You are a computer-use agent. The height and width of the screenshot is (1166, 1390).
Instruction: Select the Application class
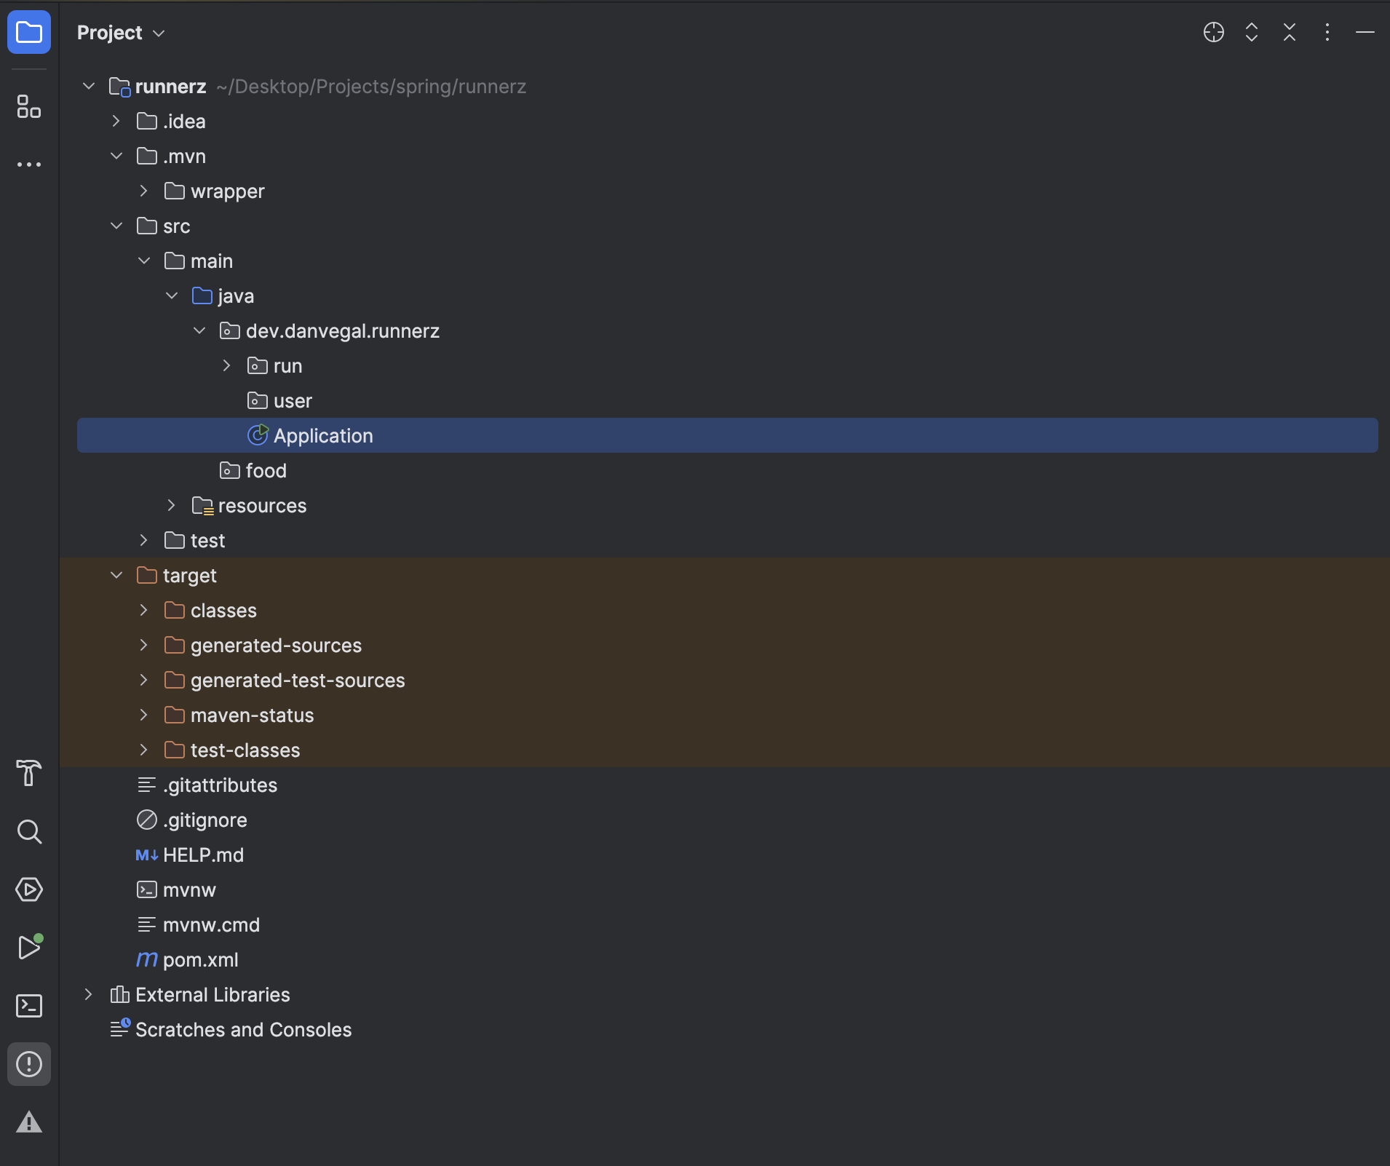click(322, 436)
